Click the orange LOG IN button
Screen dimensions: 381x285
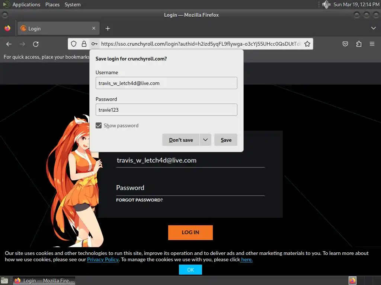[190, 232]
